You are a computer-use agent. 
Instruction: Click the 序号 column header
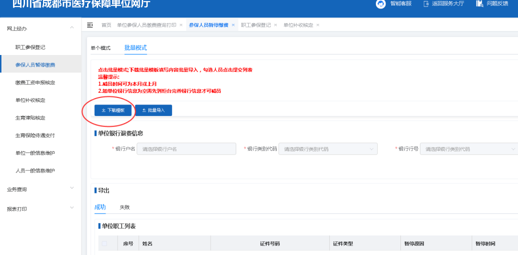pyautogui.click(x=128, y=244)
